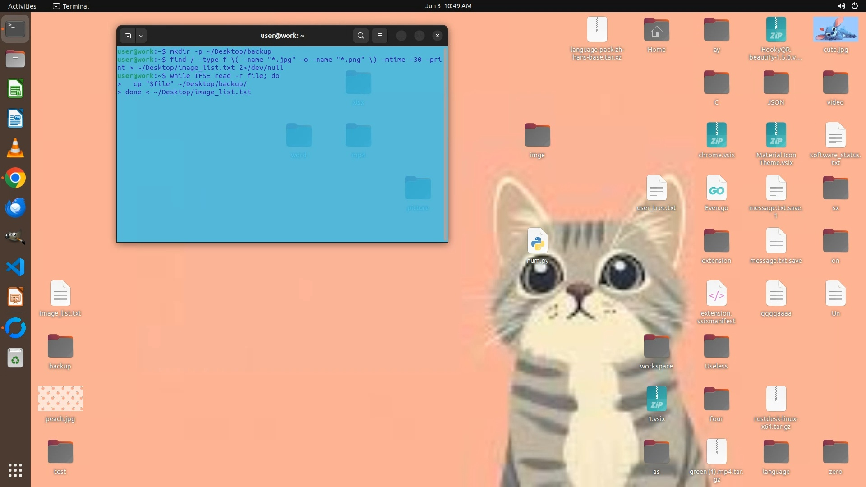The height and width of the screenshot is (487, 866).
Task: Open the Terminal app menu in top bar
Action: (x=71, y=6)
